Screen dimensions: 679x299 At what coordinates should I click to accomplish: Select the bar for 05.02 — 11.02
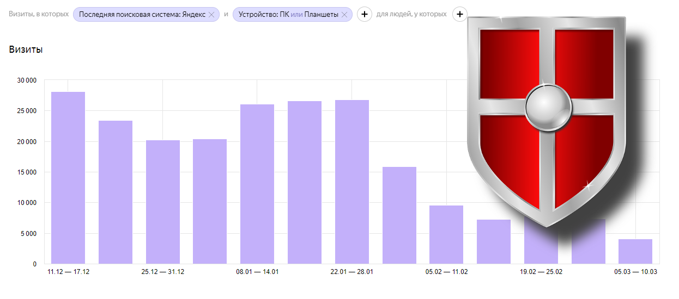446,234
